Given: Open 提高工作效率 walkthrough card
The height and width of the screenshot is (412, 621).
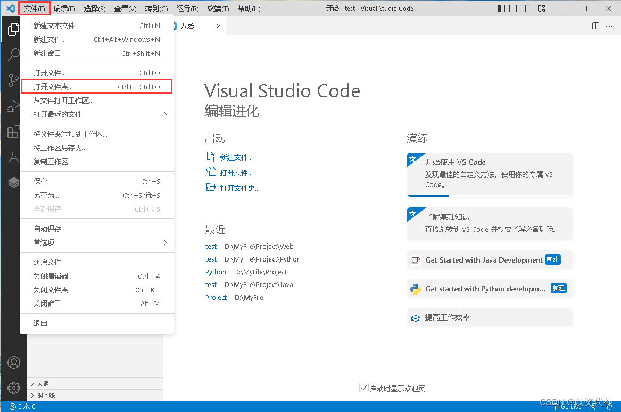Looking at the screenshot, I should point(490,317).
